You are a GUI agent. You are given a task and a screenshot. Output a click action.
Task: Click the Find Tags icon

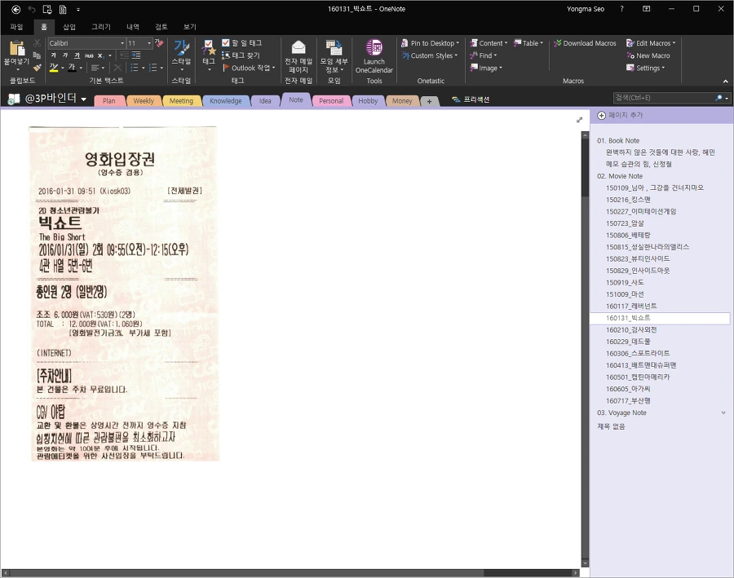point(226,55)
